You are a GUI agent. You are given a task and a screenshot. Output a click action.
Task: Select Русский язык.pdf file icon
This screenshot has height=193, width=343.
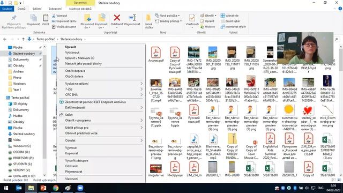(194, 110)
